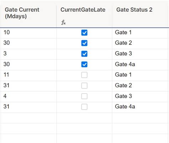This screenshot has height=143, width=169.
Task: Click the formula fx icon under CurrentGateLate
Action: 63,22
